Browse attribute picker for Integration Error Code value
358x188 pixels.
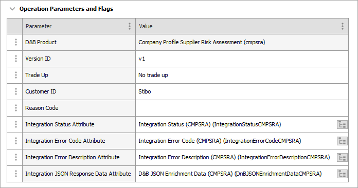click(x=342, y=141)
